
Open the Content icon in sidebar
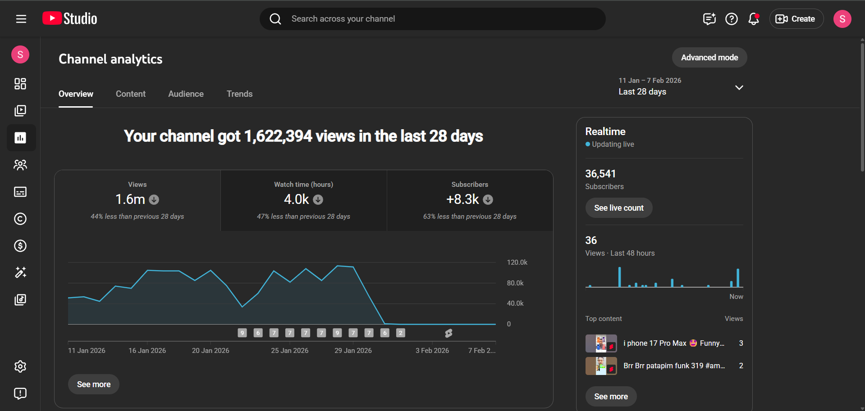coord(20,111)
